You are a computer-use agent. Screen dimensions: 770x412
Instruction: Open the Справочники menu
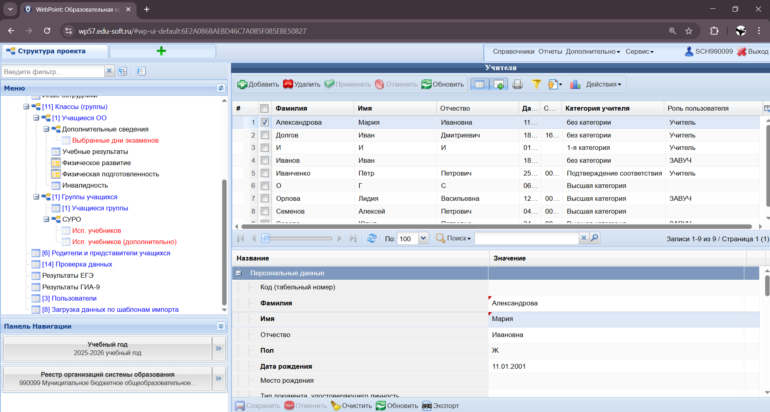click(513, 51)
